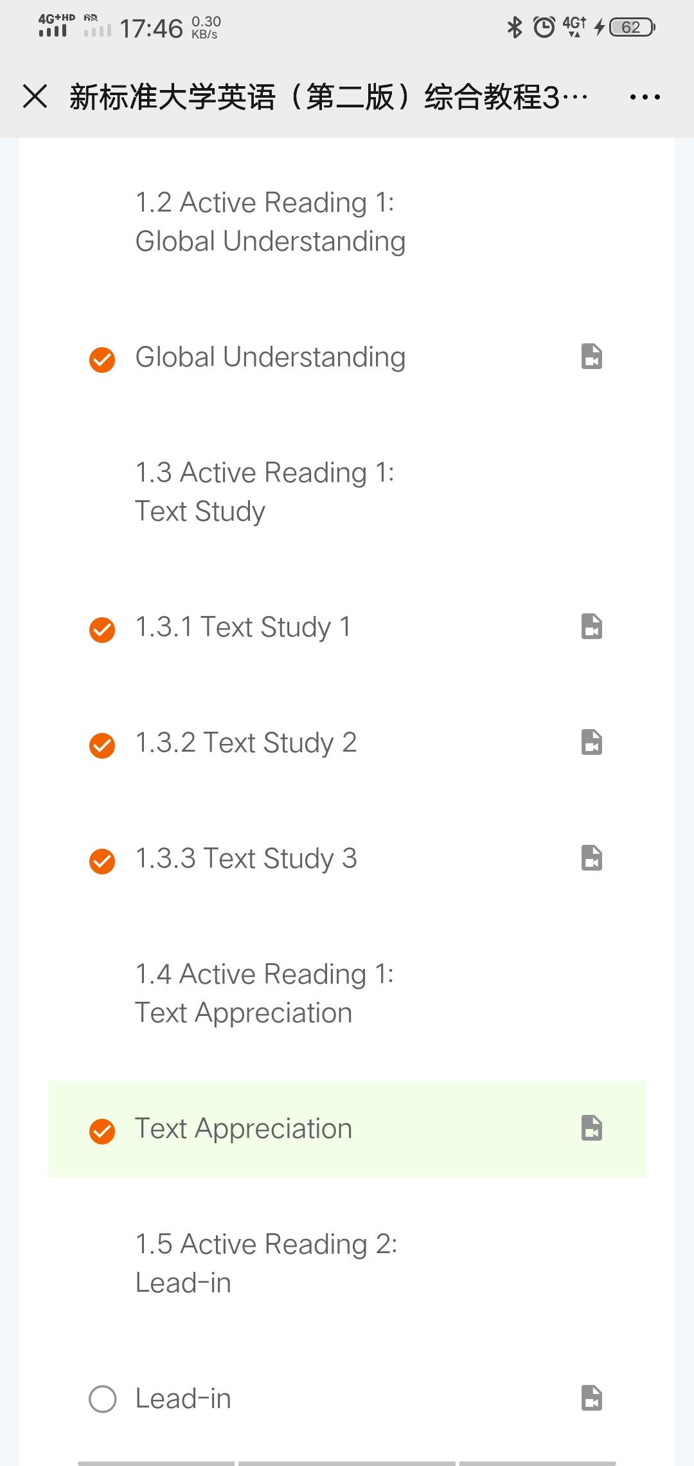Tap the Bluetooth icon in status bar
The image size is (694, 1466).
click(515, 27)
